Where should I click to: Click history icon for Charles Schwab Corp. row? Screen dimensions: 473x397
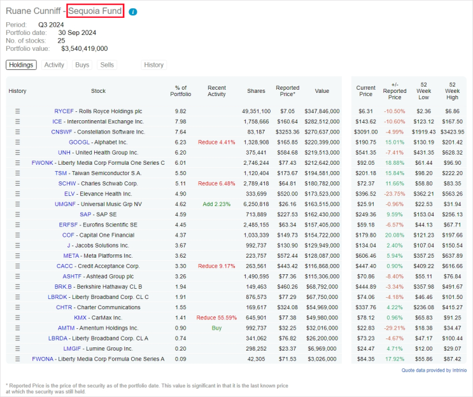17,184
